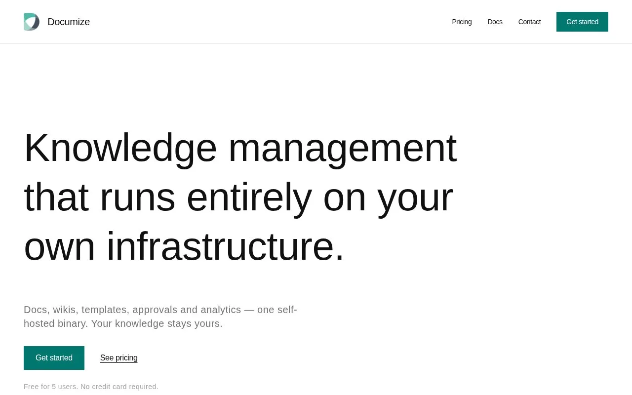This screenshot has height=395, width=632.
Task: Open the Contact nav link
Action: (x=529, y=22)
